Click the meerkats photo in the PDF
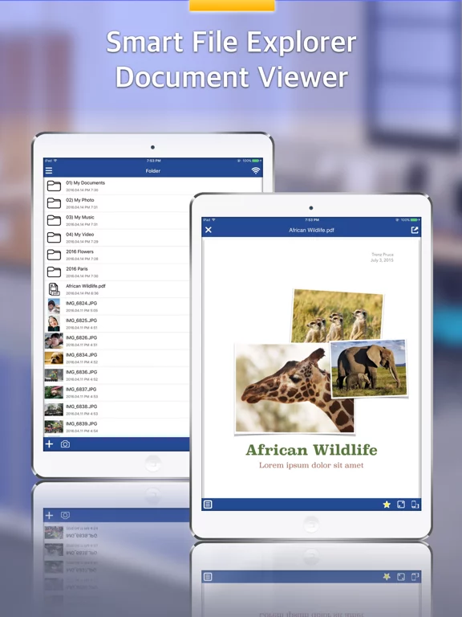The height and width of the screenshot is (617, 462). click(x=338, y=315)
